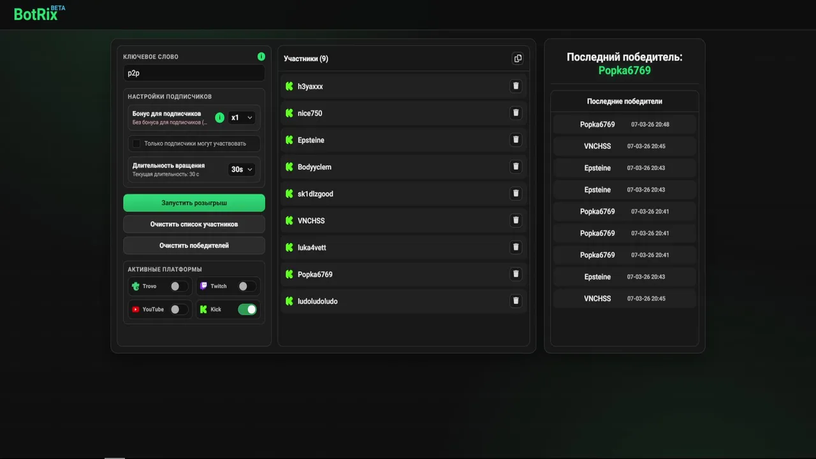Click trash icon for Epsteine participant
This screenshot has height=459, width=816.
point(516,140)
